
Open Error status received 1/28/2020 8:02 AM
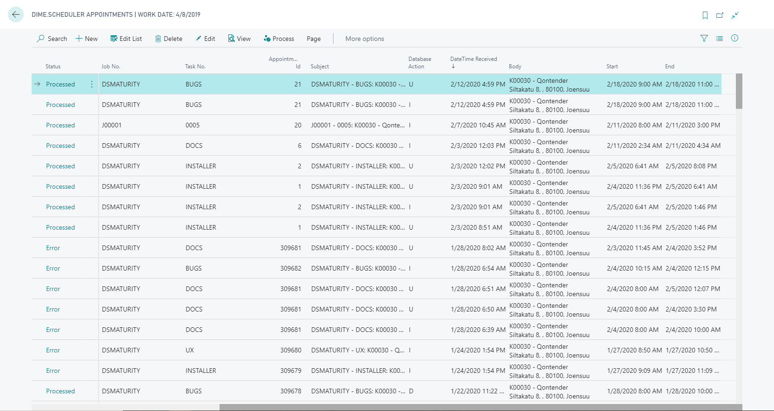(53, 248)
